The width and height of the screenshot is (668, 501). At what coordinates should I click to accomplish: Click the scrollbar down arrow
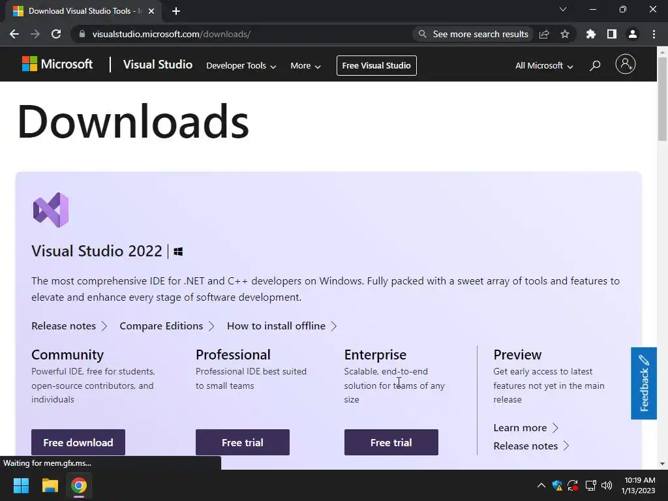pyautogui.click(x=663, y=464)
